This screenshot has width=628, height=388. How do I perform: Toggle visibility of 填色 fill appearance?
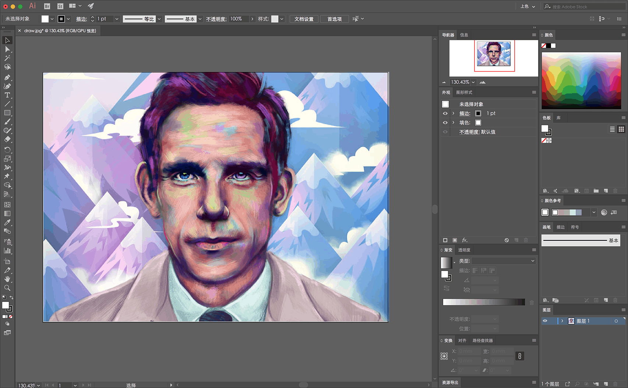pyautogui.click(x=445, y=123)
